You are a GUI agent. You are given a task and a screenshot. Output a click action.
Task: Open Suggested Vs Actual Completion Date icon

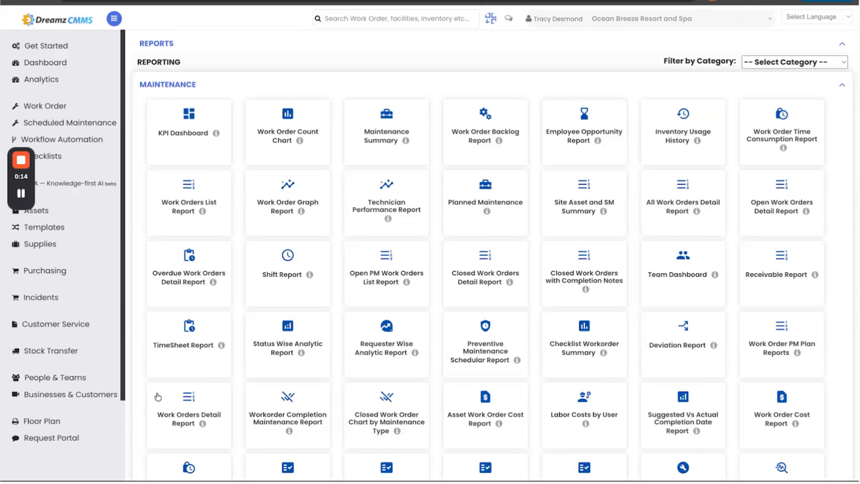(683, 397)
